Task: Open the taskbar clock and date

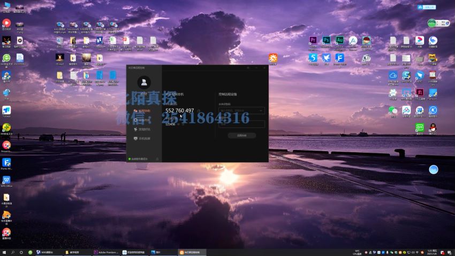Action: [432, 252]
